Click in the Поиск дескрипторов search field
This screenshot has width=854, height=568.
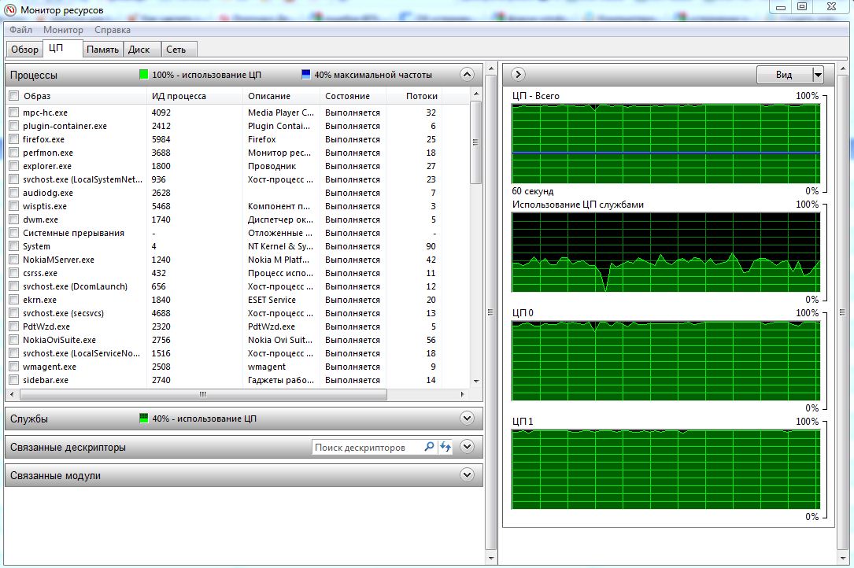[368, 447]
